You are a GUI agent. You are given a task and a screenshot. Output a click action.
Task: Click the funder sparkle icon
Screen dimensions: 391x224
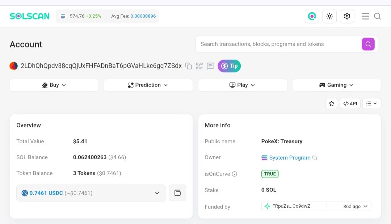267,206
